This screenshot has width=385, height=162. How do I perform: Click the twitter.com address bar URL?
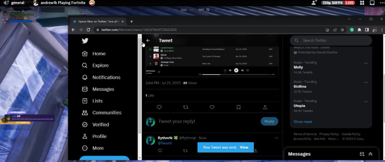coord(139,30)
